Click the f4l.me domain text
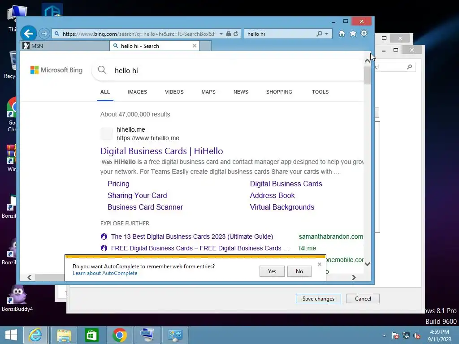Image resolution: width=459 pixels, height=344 pixels. (x=307, y=248)
